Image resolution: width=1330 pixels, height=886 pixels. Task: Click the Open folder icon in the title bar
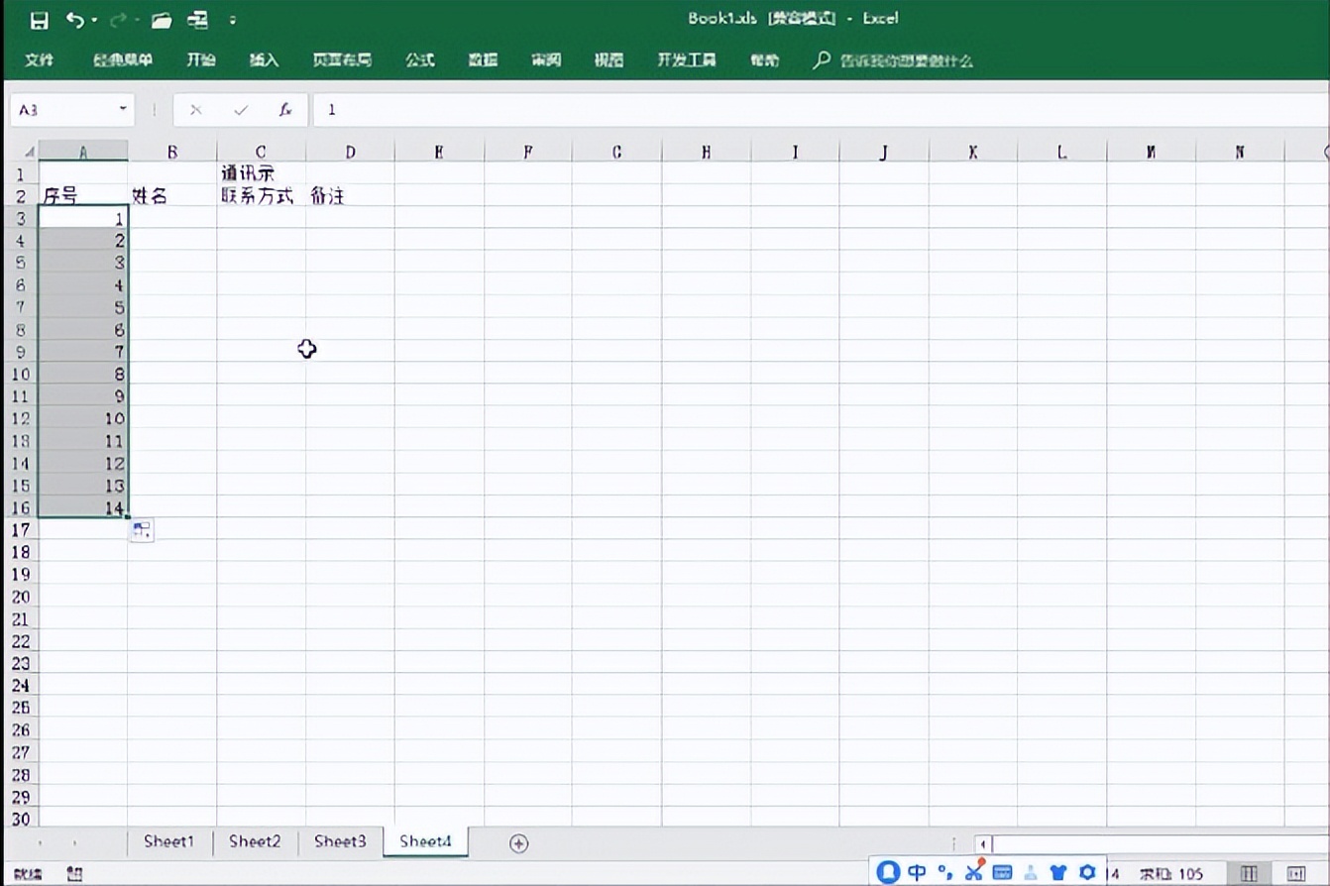(x=162, y=20)
